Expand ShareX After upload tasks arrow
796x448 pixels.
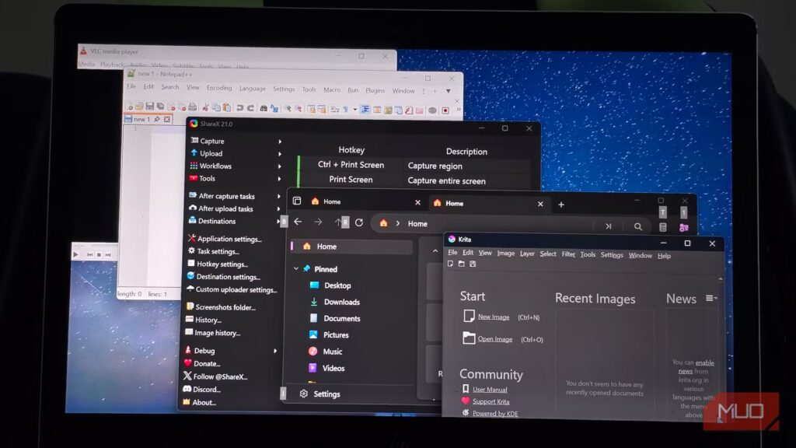pos(279,208)
